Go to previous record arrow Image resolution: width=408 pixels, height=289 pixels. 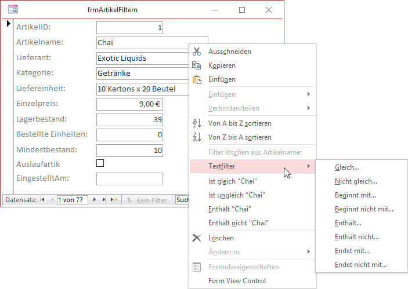52,200
